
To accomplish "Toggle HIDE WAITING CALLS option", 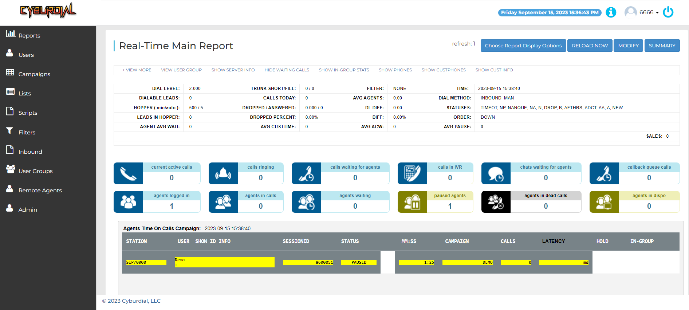I will click(287, 70).
